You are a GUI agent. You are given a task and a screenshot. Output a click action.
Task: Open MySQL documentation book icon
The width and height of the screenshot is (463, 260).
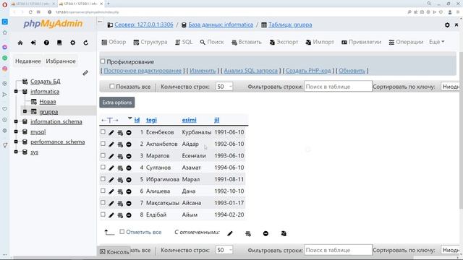(x=59, y=43)
